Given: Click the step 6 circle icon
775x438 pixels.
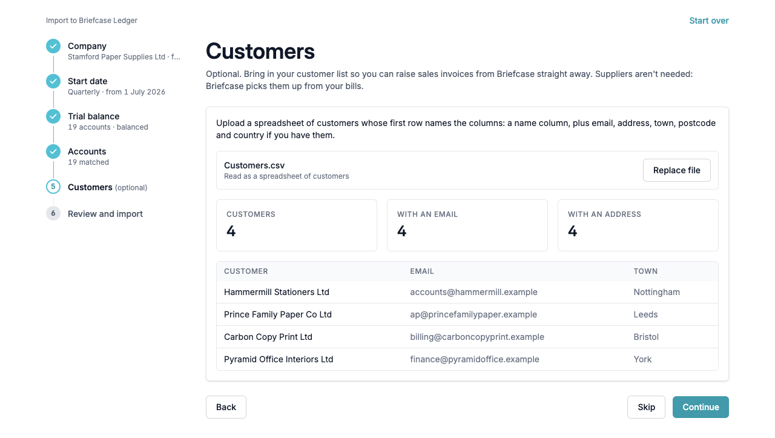Looking at the screenshot, I should tap(53, 213).
